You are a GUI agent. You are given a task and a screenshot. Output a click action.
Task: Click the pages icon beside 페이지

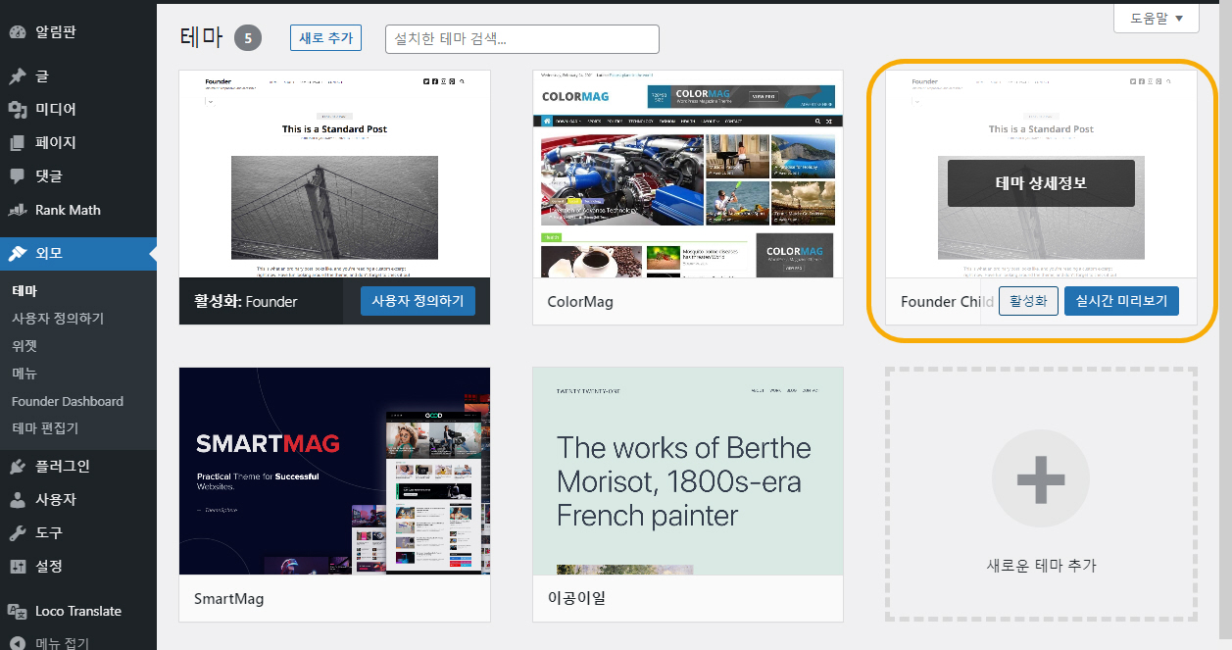(x=17, y=143)
